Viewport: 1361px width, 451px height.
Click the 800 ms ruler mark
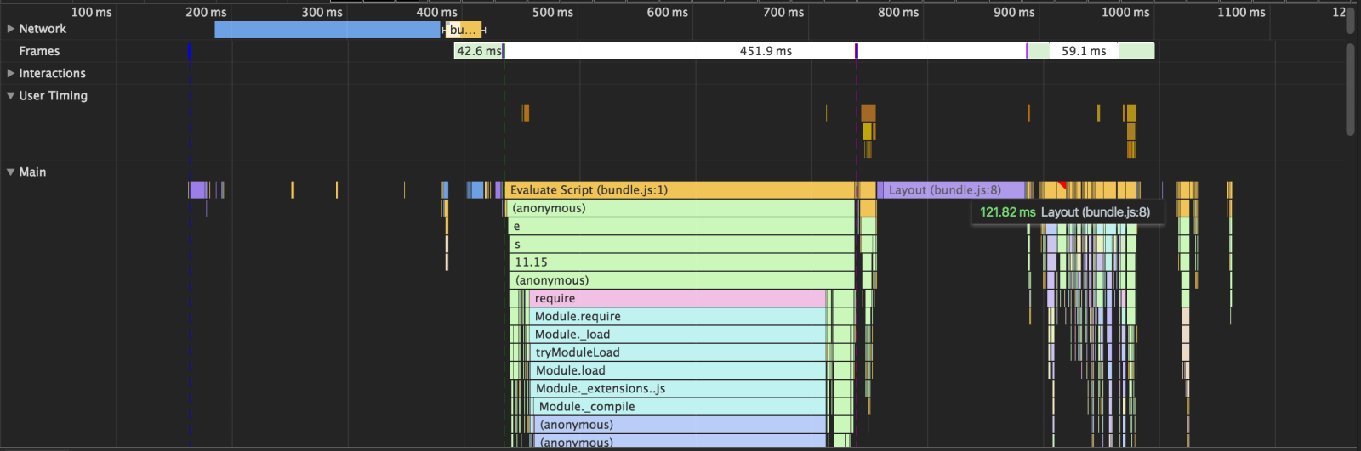(899, 12)
